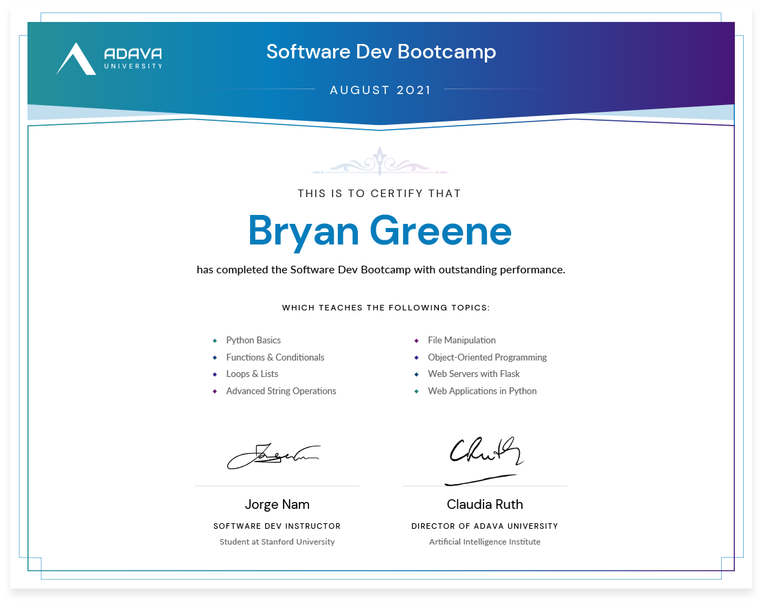Click the bullet diamond beside Python Basics
Image resolution: width=763 pixels, height=605 pixels.
215,341
